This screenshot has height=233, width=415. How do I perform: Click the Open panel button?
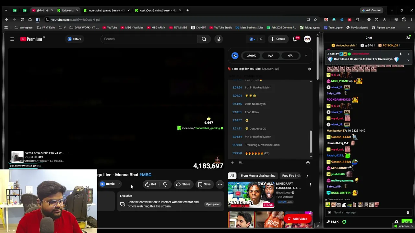(x=213, y=204)
